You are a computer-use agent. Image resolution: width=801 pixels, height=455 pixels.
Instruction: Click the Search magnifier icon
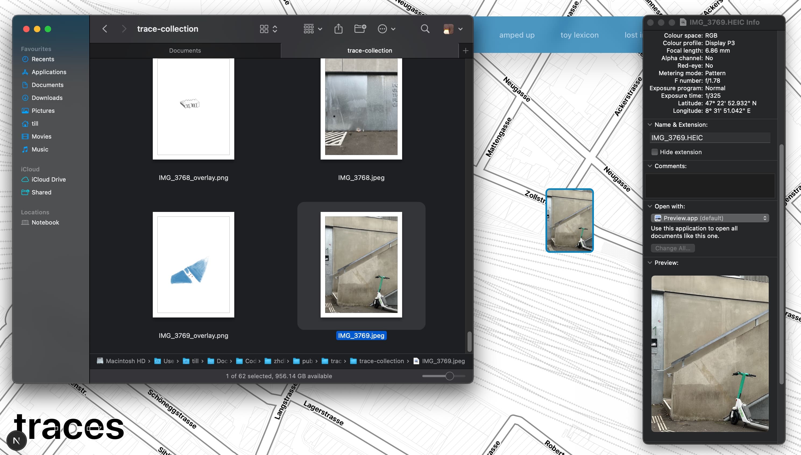point(425,29)
